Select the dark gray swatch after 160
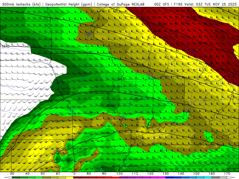Viewport: 239px width, 179px height. click(215, 178)
